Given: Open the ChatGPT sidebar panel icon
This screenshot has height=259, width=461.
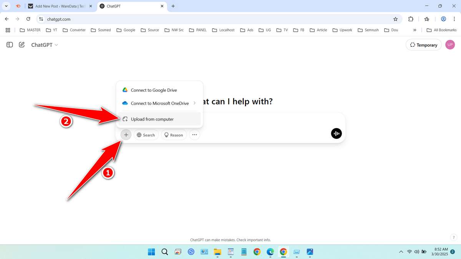Looking at the screenshot, I should (10, 45).
